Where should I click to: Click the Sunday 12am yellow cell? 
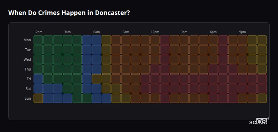tap(38, 98)
